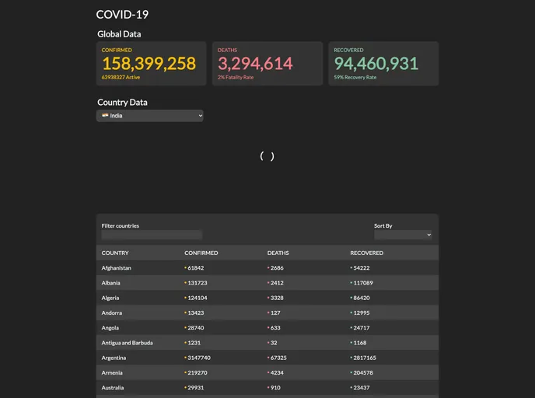Select the Armenia row name
Viewport: 535px width, 398px height.
[112, 373]
